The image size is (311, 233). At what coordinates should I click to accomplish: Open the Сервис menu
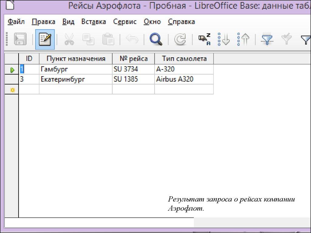pos(125,22)
